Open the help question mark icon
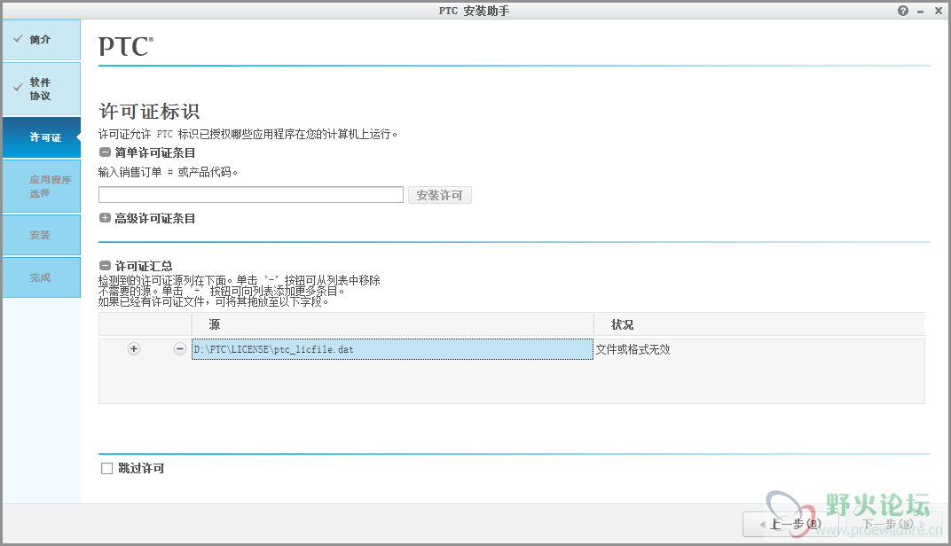This screenshot has height=546, width=951. 903,11
